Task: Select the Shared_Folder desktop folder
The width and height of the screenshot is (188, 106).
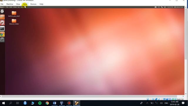Action: 14,22
